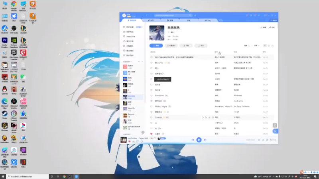Open Google Chrome from the desktop
This screenshot has height=179, width=319.
click(x=14, y=6)
